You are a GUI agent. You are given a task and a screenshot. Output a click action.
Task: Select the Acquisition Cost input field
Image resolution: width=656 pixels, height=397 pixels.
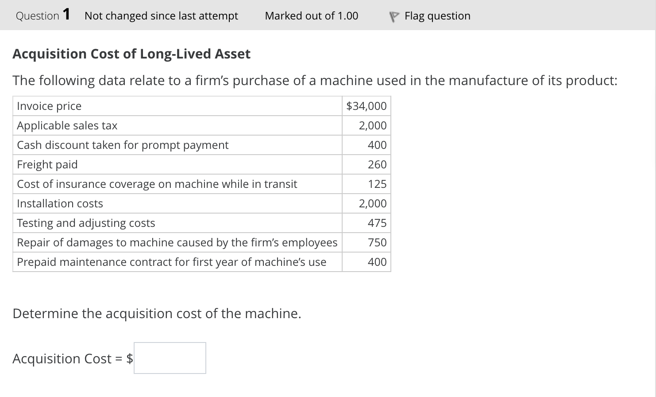pyautogui.click(x=170, y=358)
